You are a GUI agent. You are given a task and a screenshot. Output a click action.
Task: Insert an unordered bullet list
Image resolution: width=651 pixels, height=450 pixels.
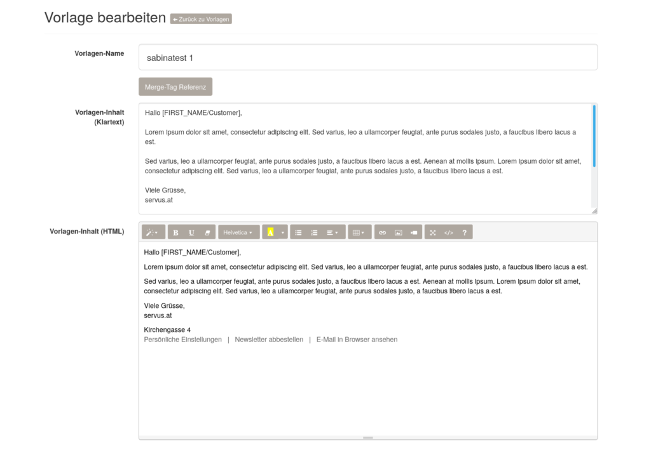[298, 232]
